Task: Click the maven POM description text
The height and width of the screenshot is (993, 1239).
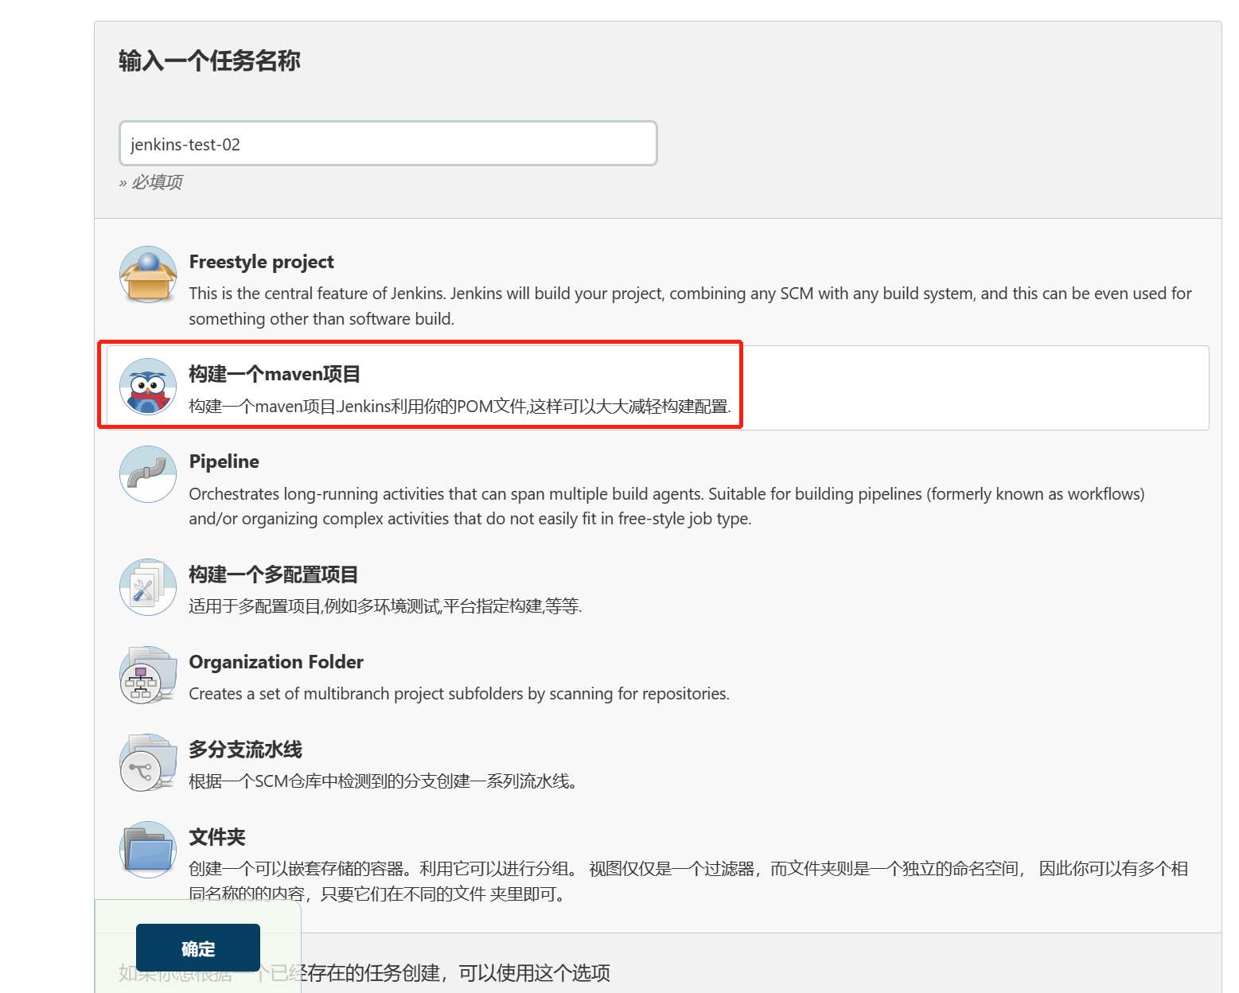Action: 459,407
